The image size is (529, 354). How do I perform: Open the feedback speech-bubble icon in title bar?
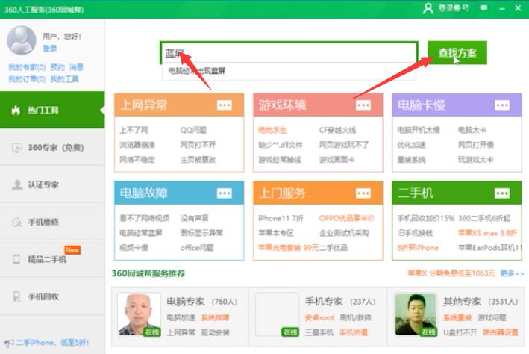click(483, 7)
